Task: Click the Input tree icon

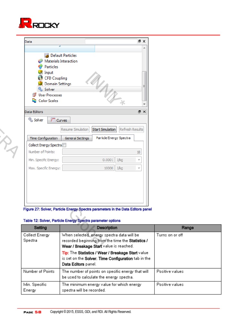Action: click(40, 72)
